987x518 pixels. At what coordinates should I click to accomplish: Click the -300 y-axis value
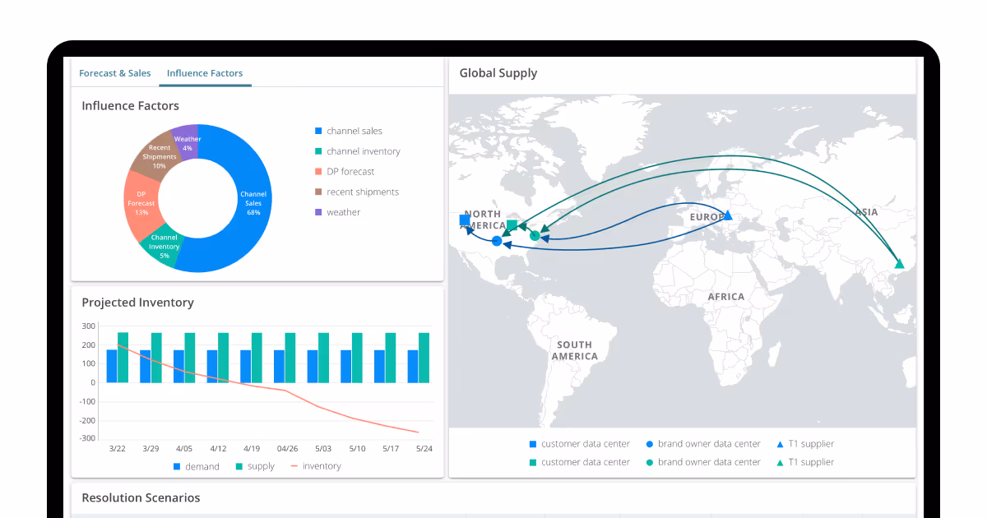click(x=87, y=438)
